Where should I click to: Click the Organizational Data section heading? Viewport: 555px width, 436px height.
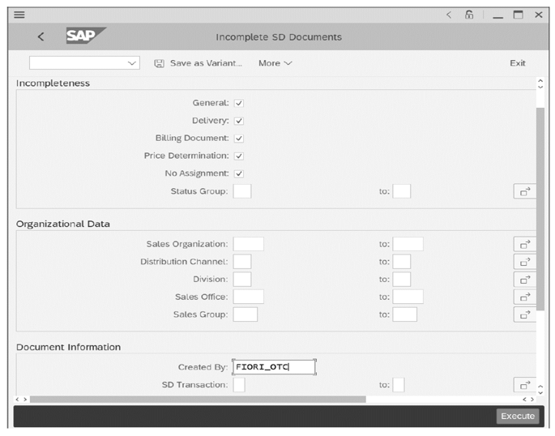pos(63,224)
